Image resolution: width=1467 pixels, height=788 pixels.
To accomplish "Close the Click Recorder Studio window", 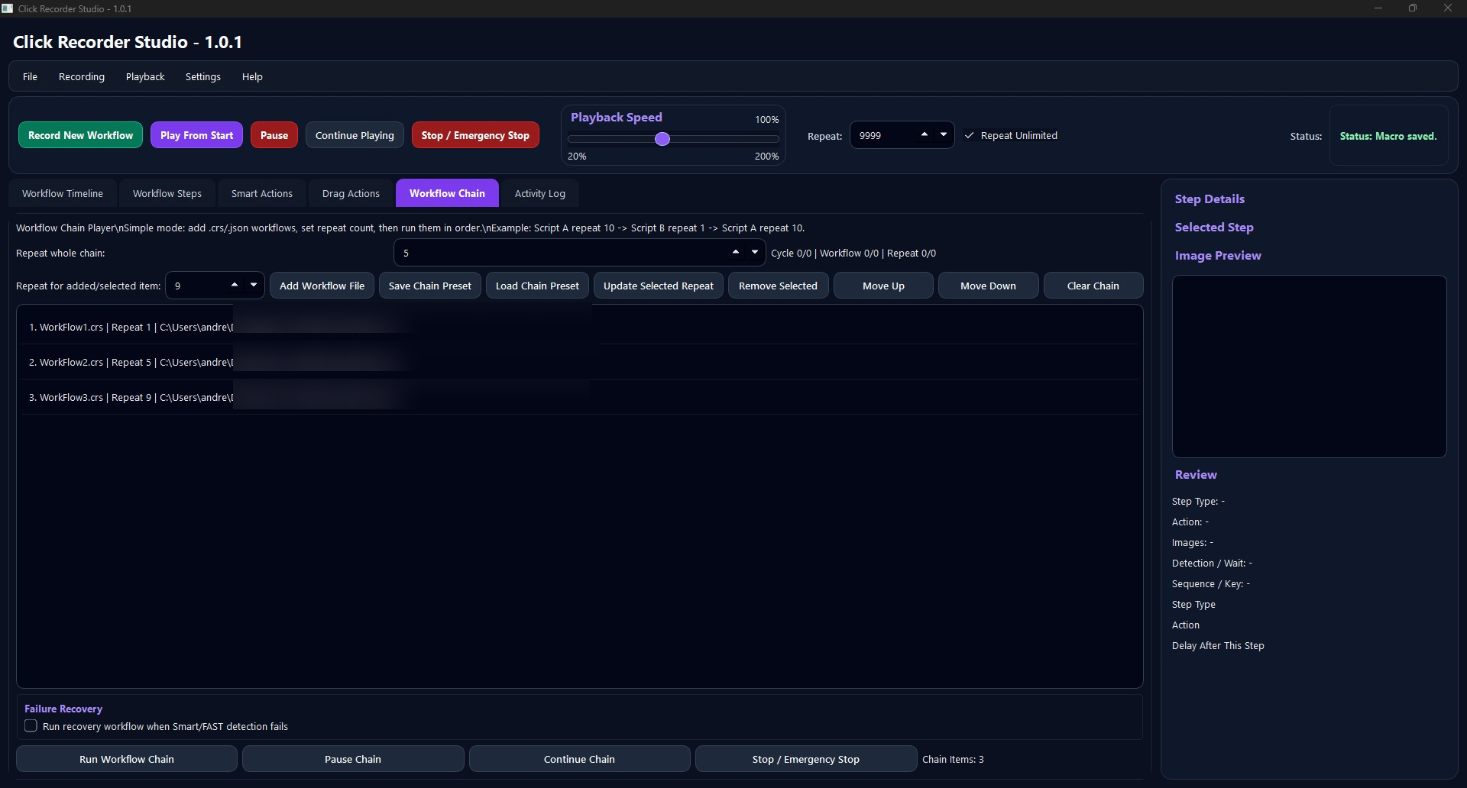I will [x=1448, y=8].
